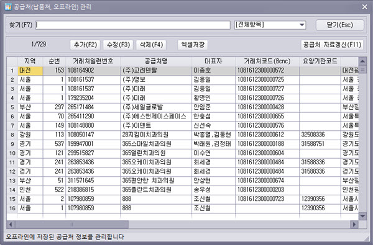Screen dimensions: 373x245
Task: Select supplier (주)세일글로발
Action: tap(156, 107)
